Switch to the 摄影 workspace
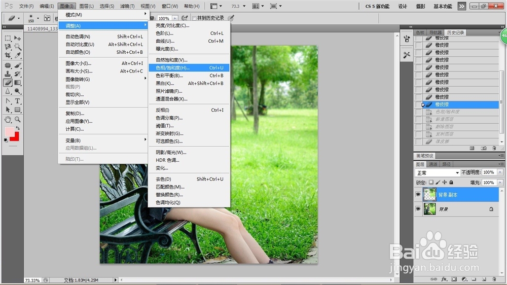 [x=420, y=6]
